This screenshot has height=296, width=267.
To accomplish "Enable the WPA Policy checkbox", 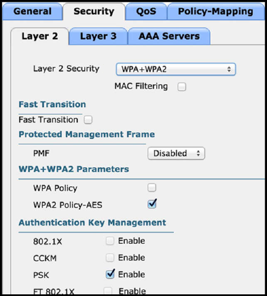I will point(152,188).
